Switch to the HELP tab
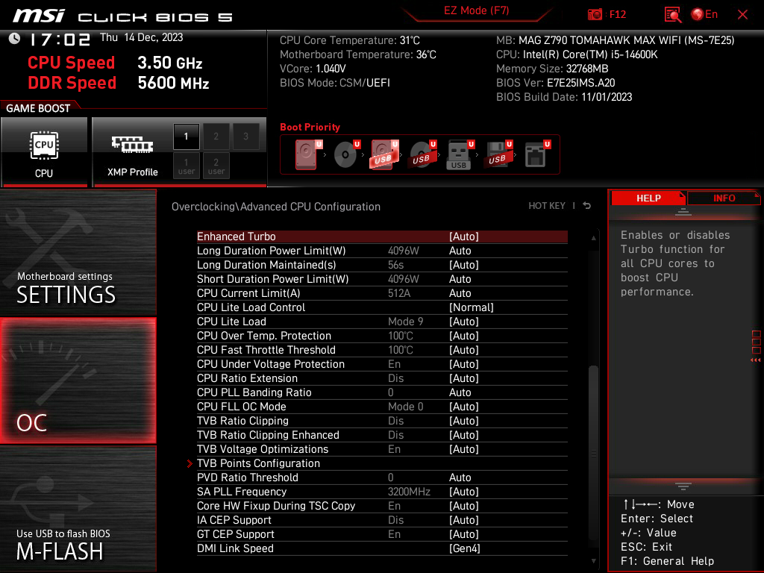 tap(648, 198)
